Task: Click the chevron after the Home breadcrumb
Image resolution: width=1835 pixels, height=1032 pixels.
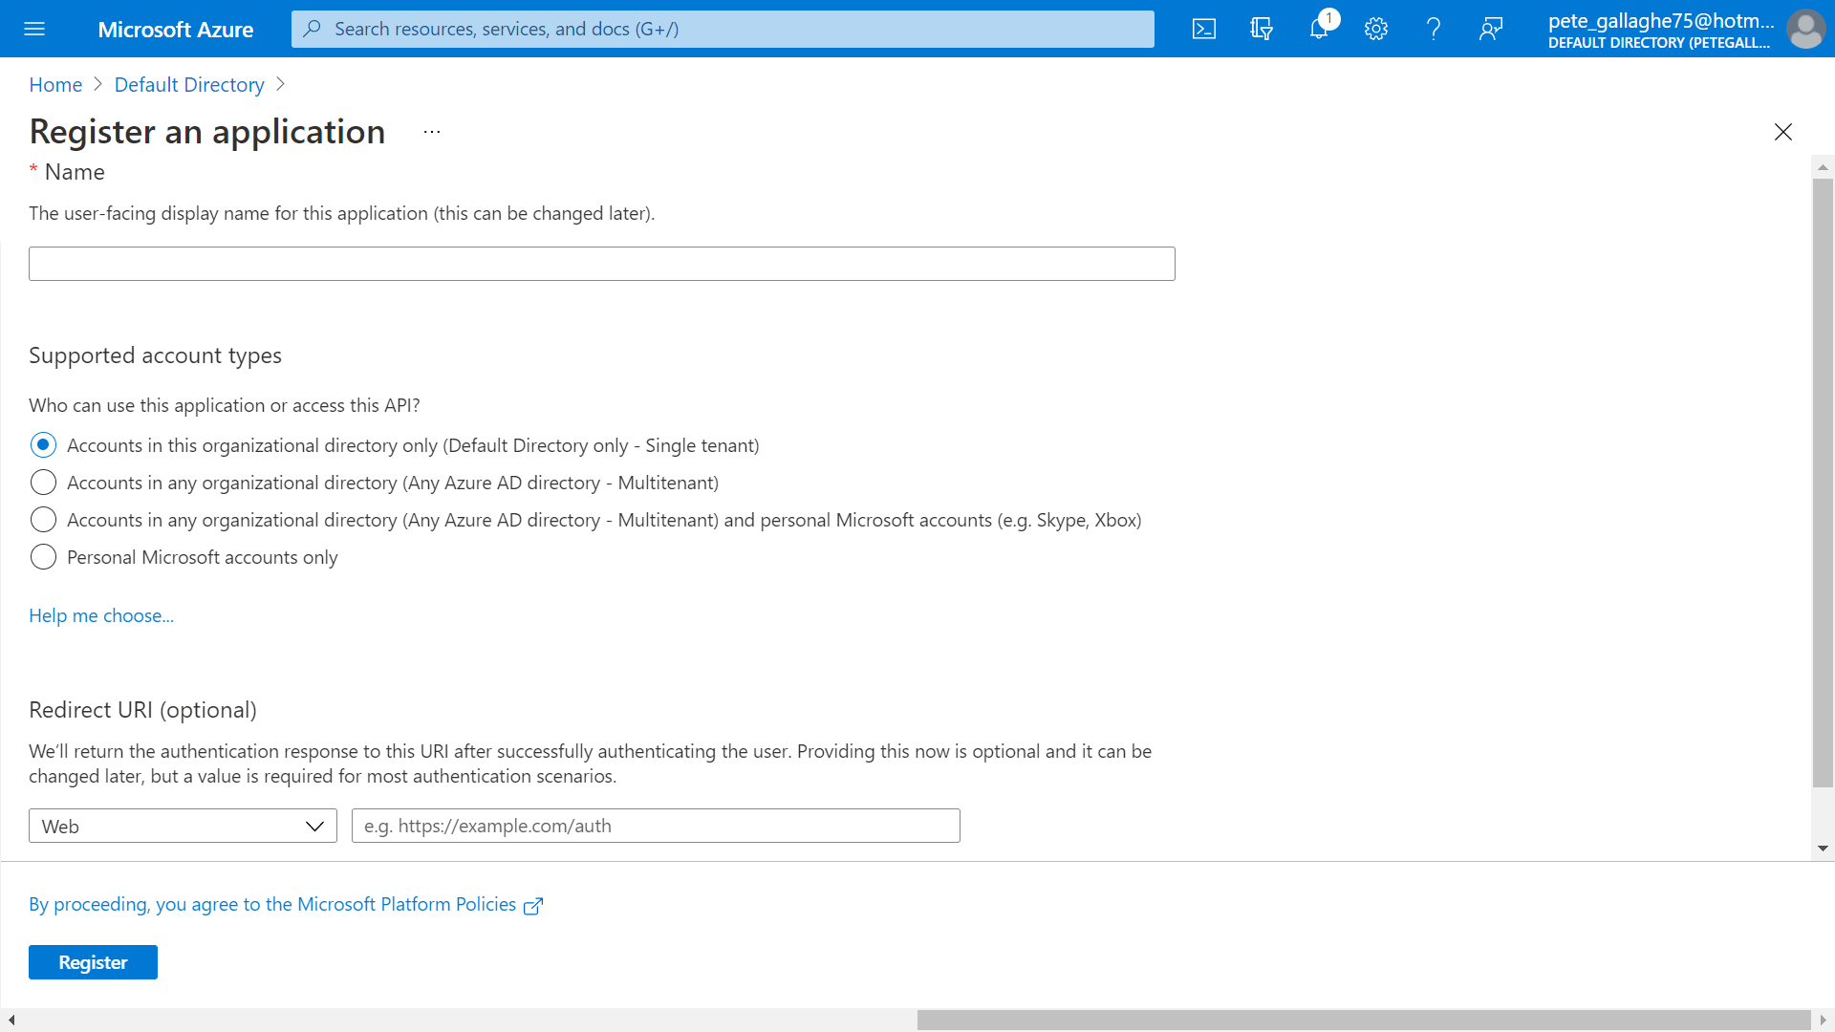Action: tap(97, 84)
